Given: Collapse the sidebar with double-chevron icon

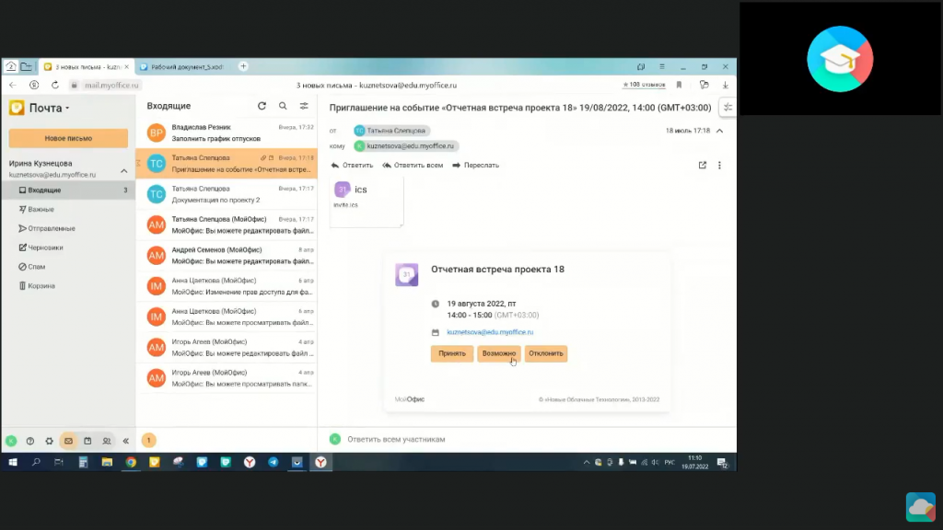Looking at the screenshot, I should coord(125,441).
